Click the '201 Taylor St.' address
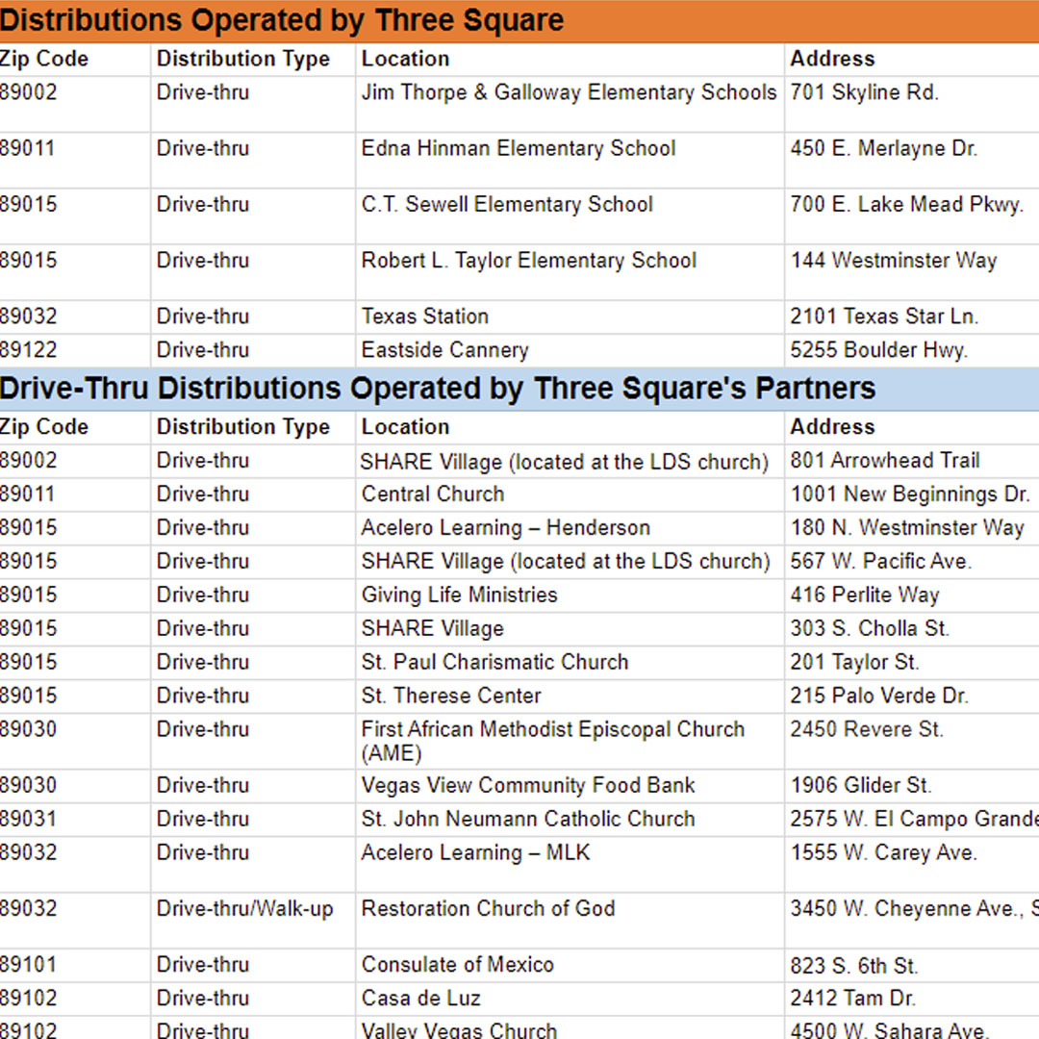The width and height of the screenshot is (1039, 1039). click(854, 662)
